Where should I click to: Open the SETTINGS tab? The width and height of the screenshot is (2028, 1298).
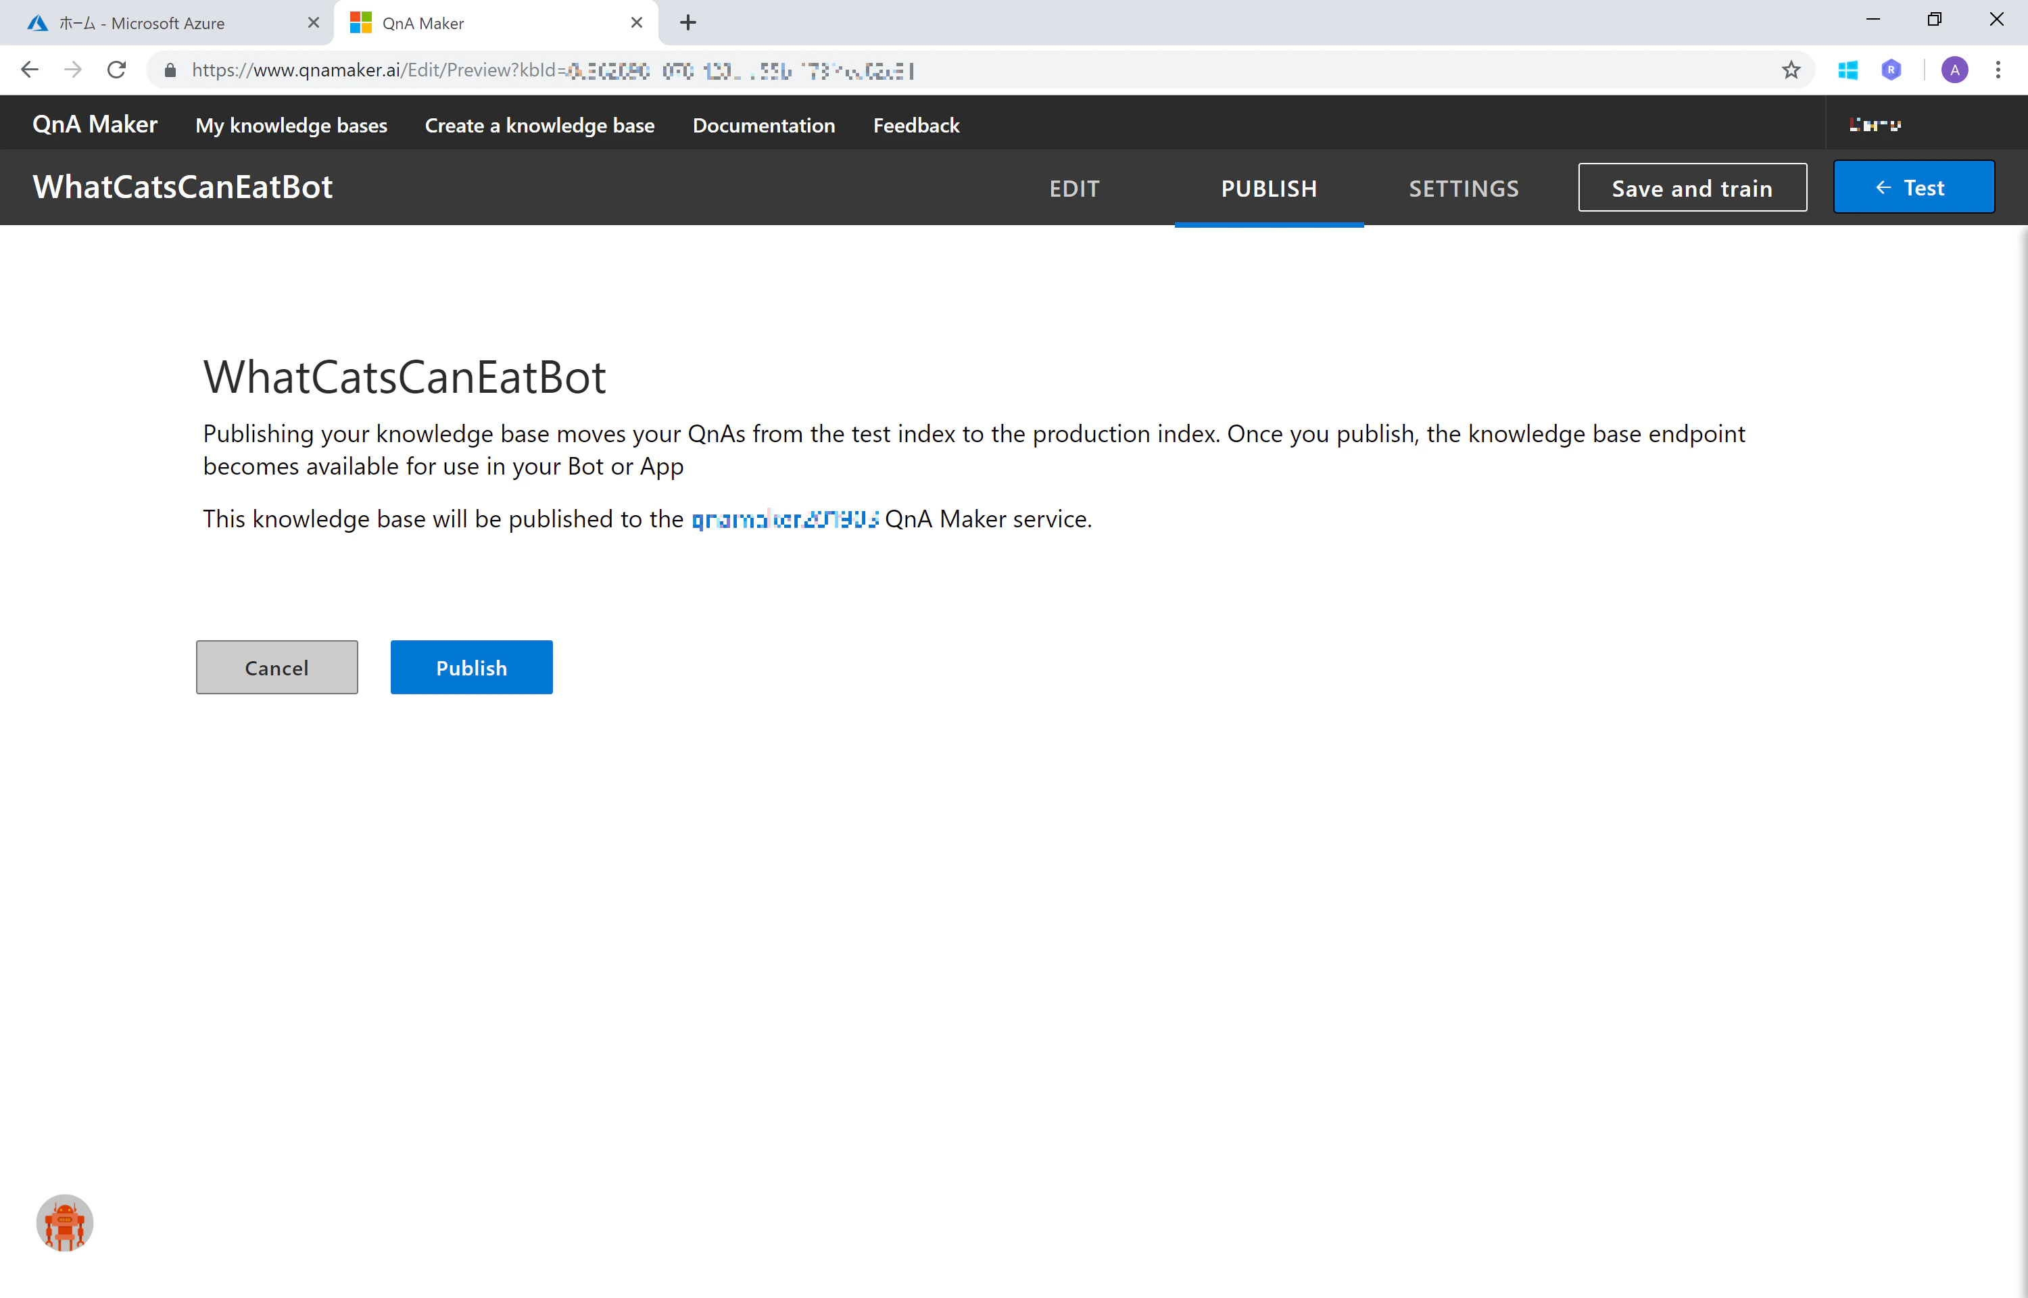1464,188
